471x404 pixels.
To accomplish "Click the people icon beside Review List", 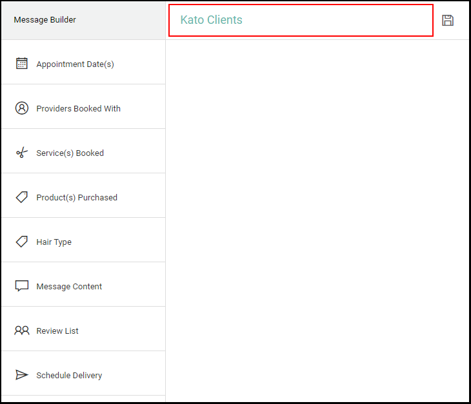I will (x=22, y=331).
